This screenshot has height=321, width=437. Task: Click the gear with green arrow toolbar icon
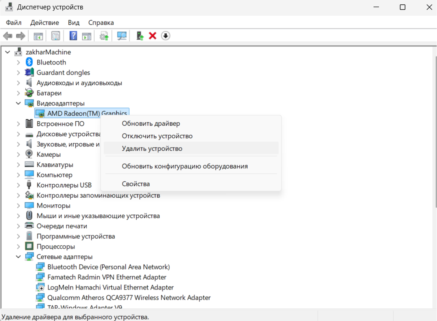tap(104, 36)
